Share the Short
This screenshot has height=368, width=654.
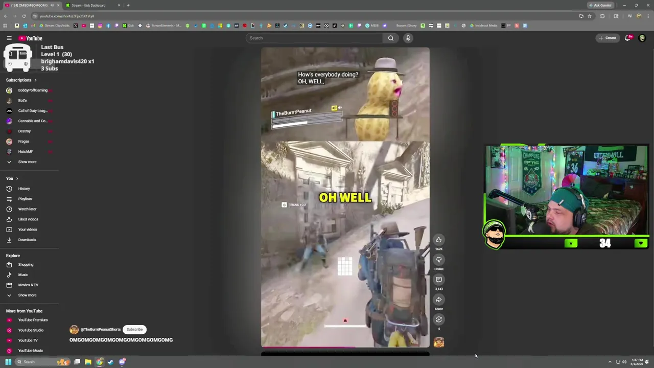click(x=439, y=300)
